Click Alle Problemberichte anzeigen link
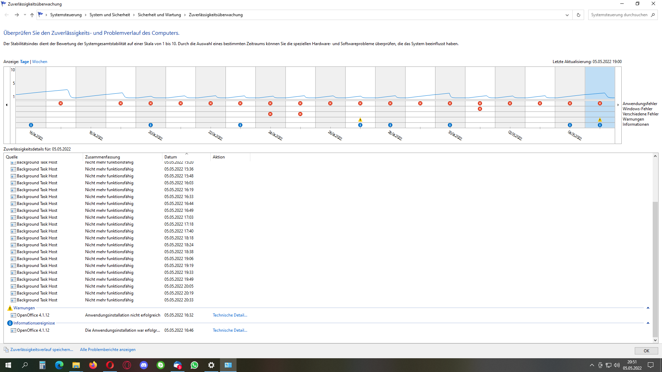662x372 pixels. click(x=108, y=350)
